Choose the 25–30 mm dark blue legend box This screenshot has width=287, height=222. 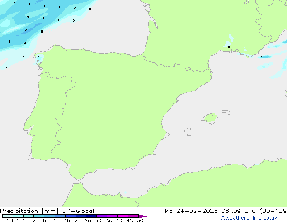pyautogui.click(x=91, y=216)
